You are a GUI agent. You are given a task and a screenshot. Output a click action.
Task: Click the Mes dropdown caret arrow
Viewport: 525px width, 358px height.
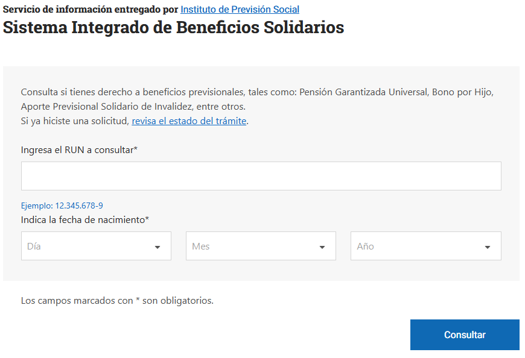[322, 247]
